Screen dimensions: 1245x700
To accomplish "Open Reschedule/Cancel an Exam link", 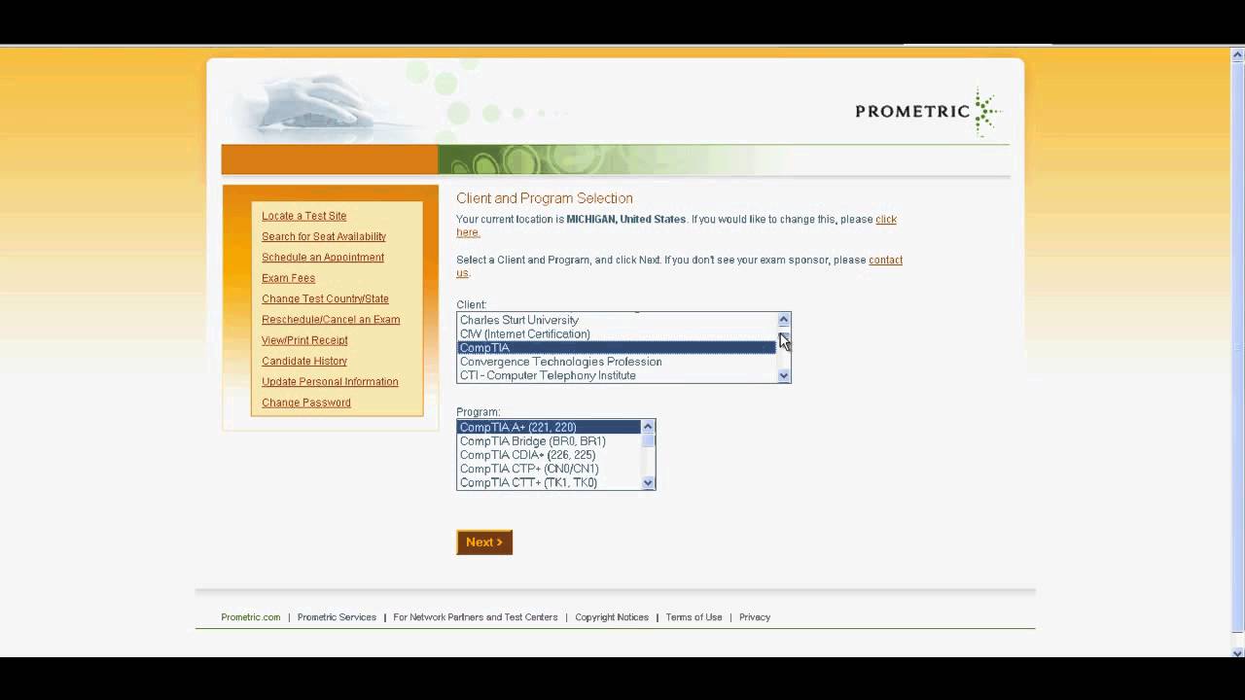I will (x=331, y=320).
